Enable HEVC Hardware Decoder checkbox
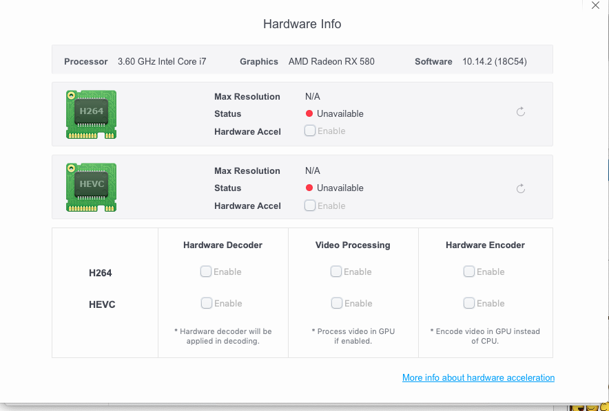Screen dimensions: 609x411 tap(206, 303)
